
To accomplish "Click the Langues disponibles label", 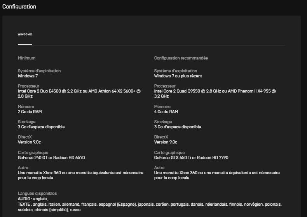I will point(37,194).
